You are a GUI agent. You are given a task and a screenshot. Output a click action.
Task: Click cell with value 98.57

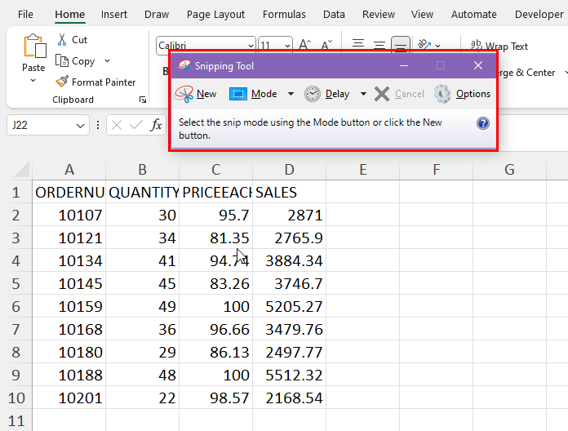click(x=216, y=398)
